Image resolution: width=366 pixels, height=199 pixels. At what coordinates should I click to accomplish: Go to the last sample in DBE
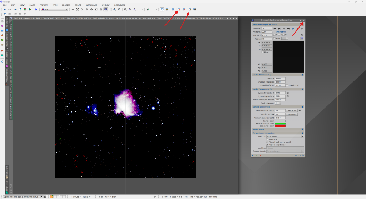288,28
